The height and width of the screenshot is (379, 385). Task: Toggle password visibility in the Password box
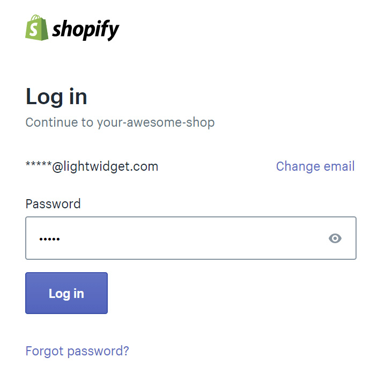[335, 238]
